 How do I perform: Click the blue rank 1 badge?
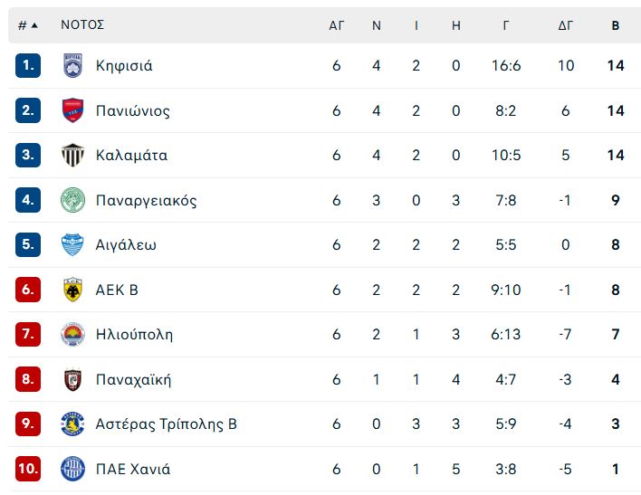(28, 65)
